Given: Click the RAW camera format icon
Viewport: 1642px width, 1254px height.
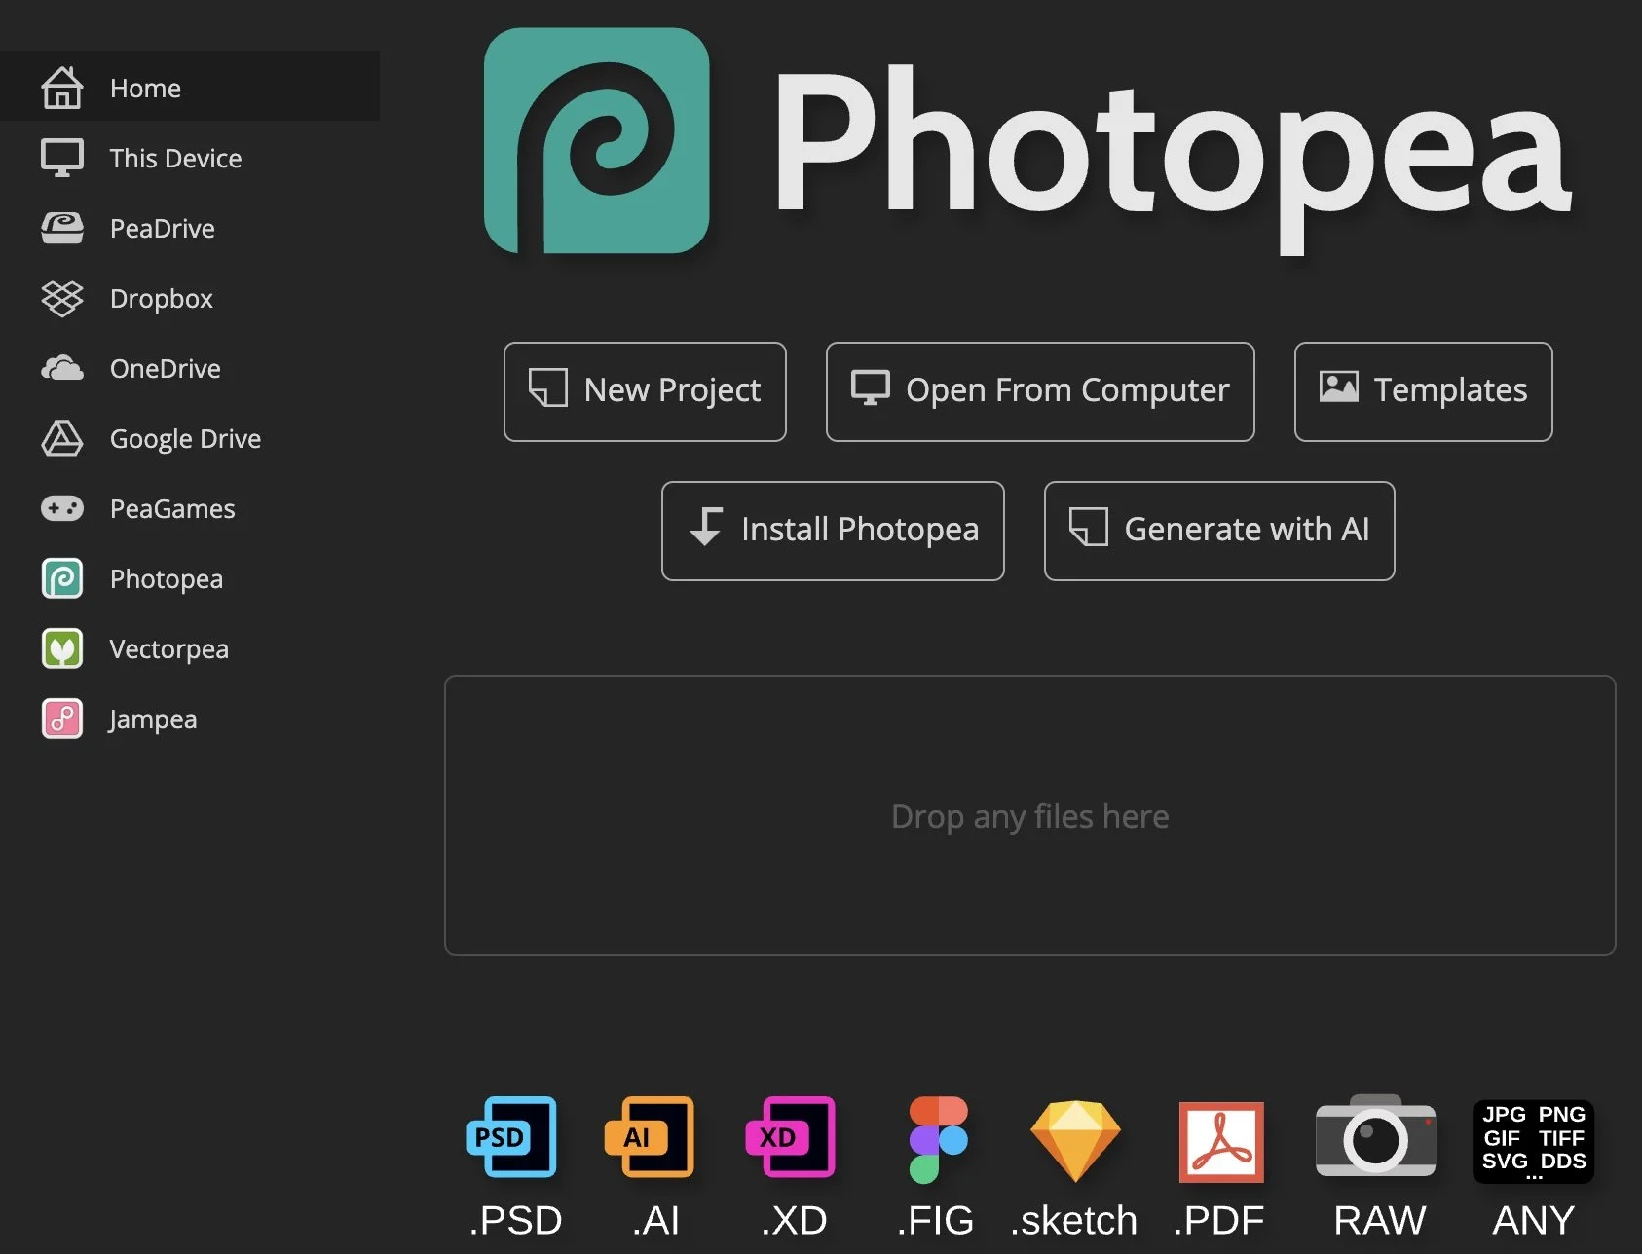Looking at the screenshot, I should [x=1375, y=1135].
